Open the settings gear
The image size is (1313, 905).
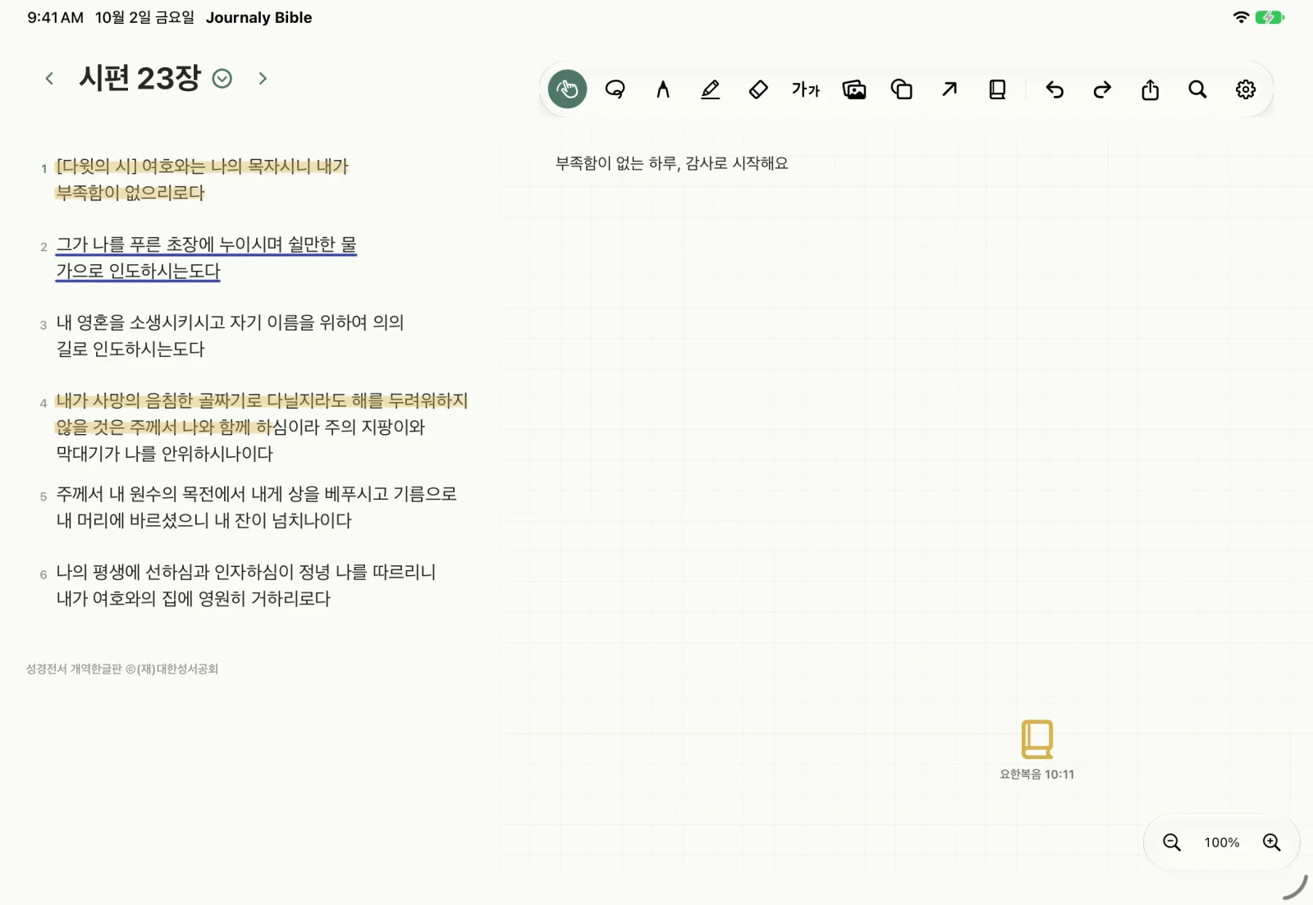1246,89
